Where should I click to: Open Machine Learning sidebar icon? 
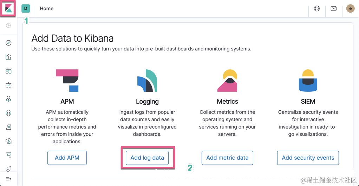(x=8, y=113)
